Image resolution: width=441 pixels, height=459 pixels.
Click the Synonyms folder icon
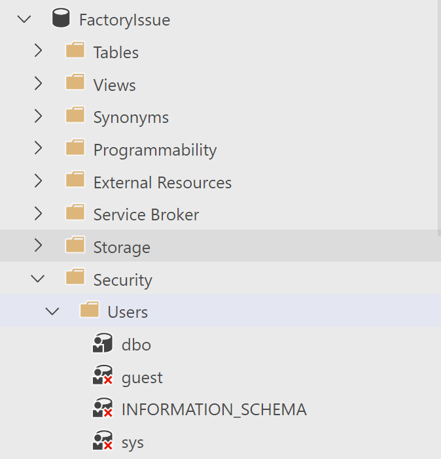click(75, 114)
